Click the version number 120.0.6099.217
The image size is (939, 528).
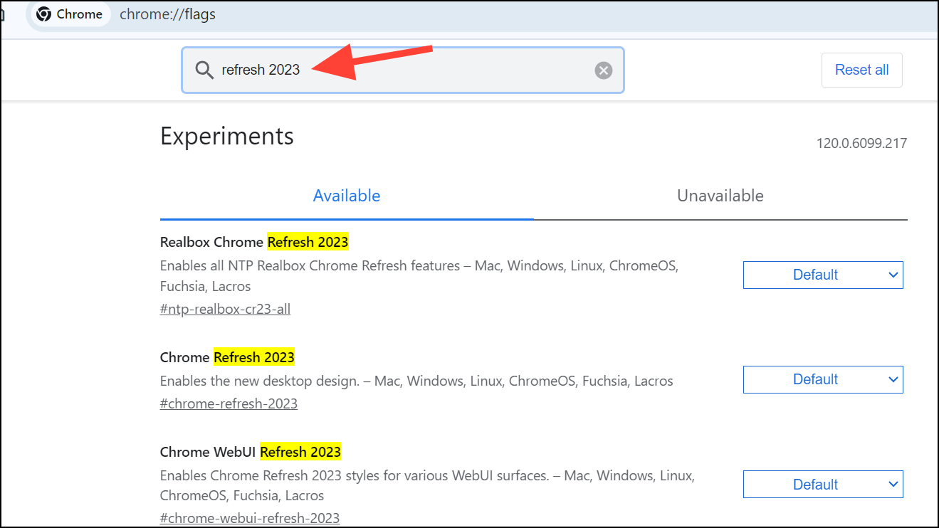tap(861, 143)
